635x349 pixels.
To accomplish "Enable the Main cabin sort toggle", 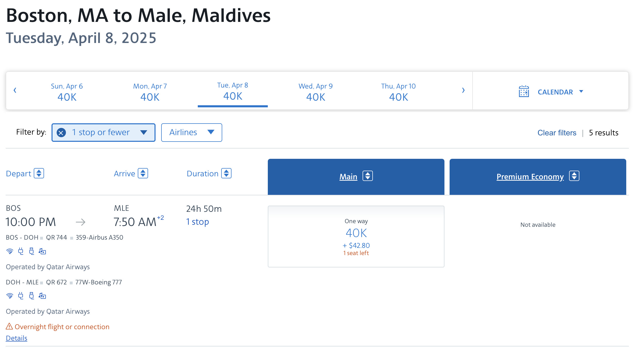I will [367, 176].
